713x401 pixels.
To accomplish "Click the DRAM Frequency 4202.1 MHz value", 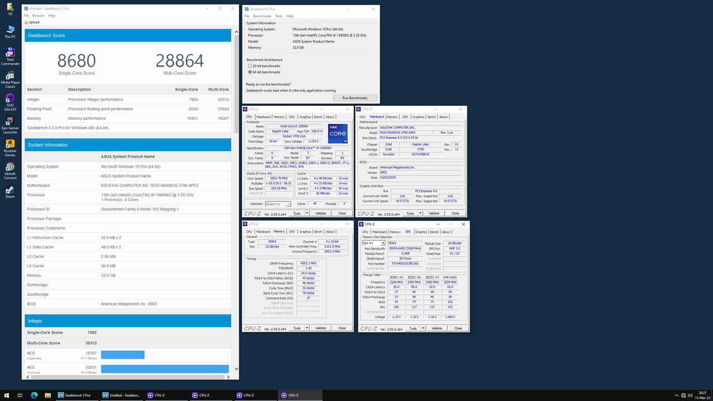I will [308, 263].
